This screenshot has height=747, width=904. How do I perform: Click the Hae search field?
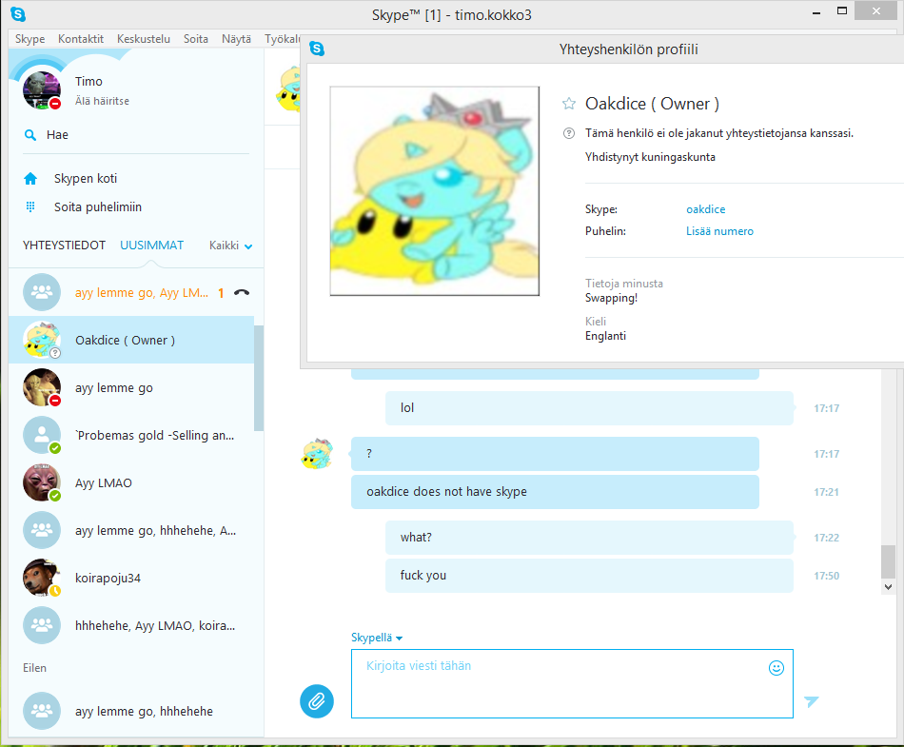point(135,135)
